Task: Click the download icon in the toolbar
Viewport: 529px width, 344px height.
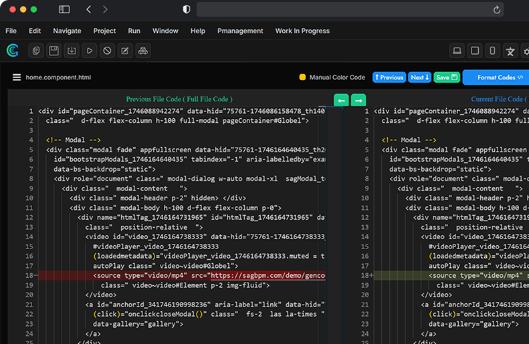Action: [72, 51]
